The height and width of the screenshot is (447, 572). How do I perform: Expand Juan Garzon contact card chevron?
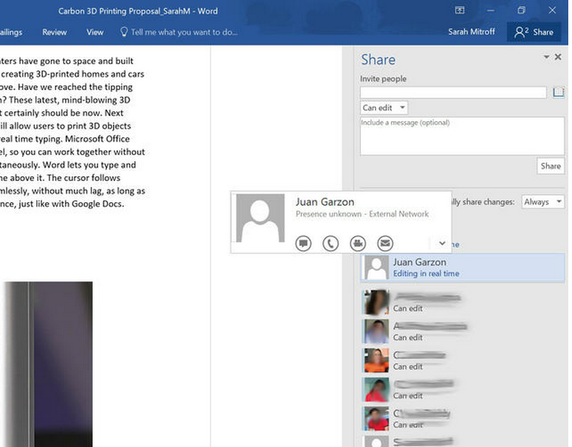(442, 243)
